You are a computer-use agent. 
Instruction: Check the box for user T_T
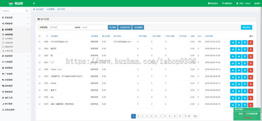click(x=40, y=62)
